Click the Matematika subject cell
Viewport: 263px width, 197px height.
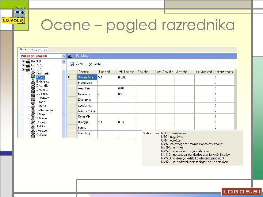pos(87,83)
